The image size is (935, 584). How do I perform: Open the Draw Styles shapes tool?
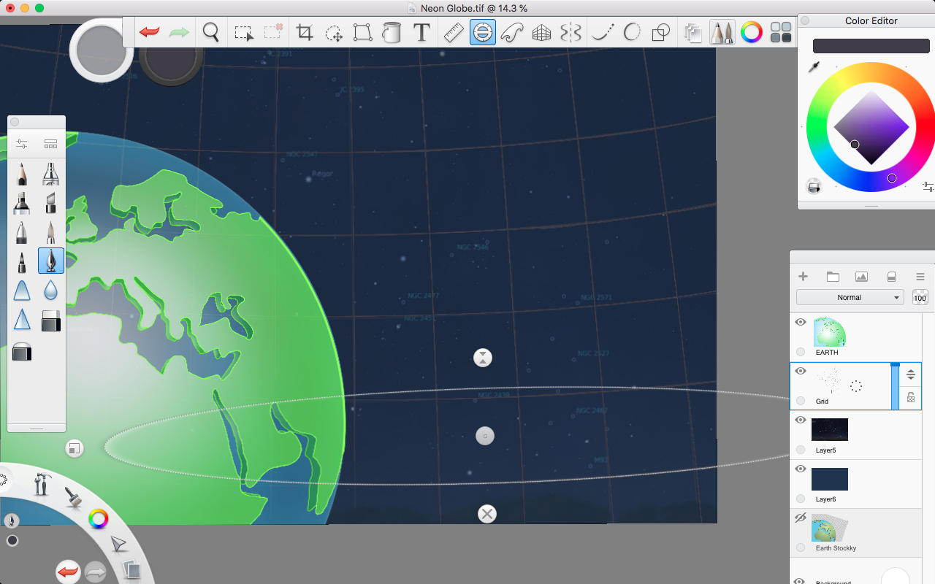point(661,33)
